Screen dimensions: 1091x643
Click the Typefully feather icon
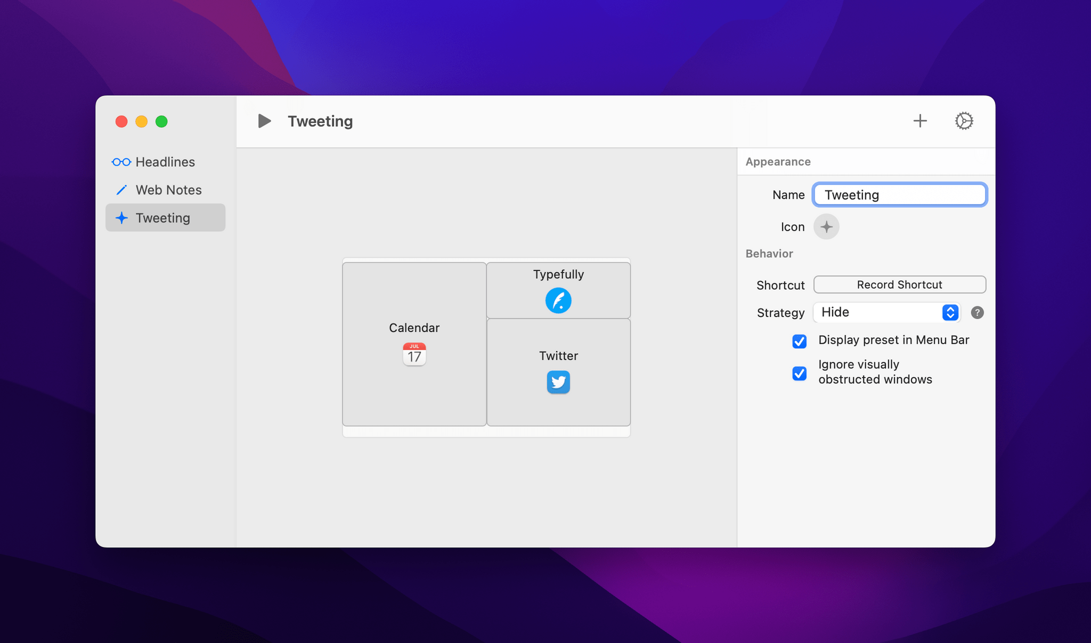tap(558, 300)
